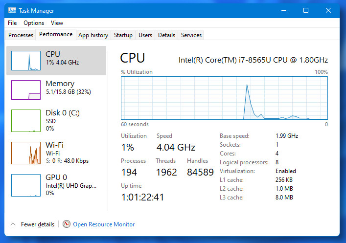Open the View menu
Screen dimensions: 346x243
click(57, 23)
